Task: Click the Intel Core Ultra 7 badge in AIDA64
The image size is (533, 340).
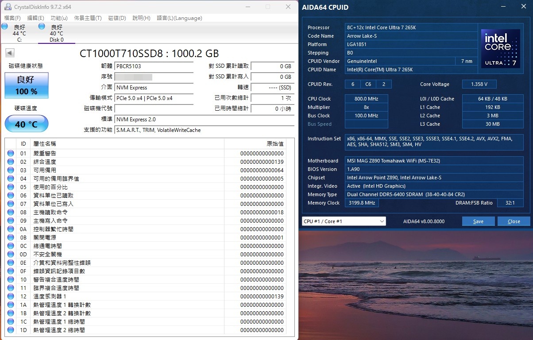Action: click(500, 49)
